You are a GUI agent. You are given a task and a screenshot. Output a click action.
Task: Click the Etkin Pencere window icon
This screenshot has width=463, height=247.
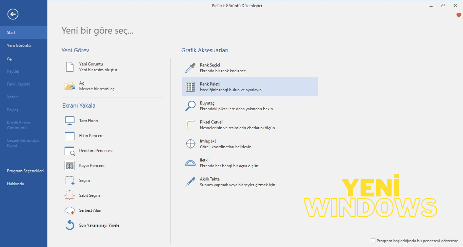point(69,136)
